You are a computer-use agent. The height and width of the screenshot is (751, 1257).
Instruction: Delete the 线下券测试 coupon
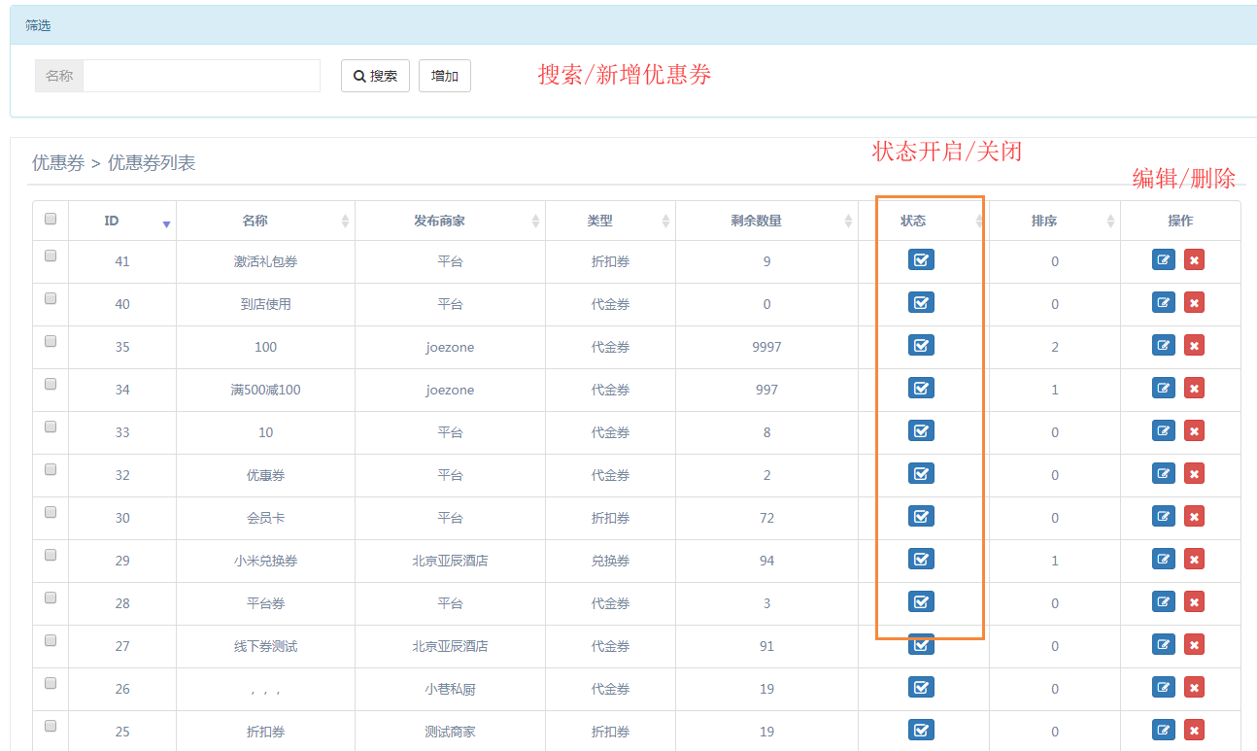click(1194, 644)
